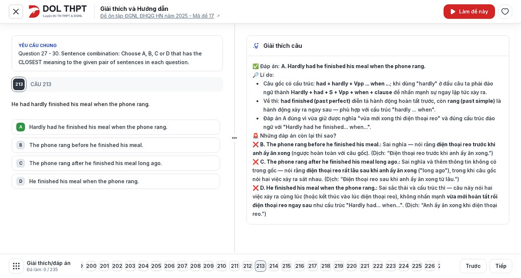
Task: Select answer C phone rang after long ago
Action: pos(115,163)
